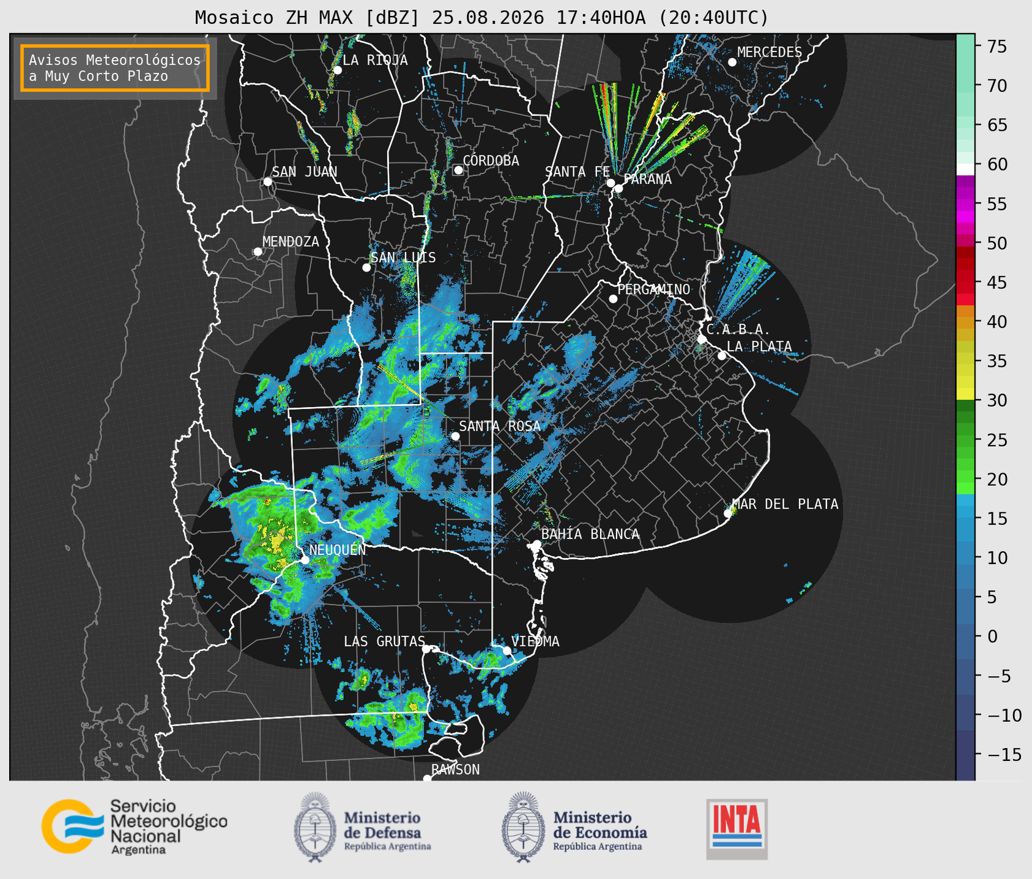
Task: Click the INTA logo
Action: [x=737, y=829]
